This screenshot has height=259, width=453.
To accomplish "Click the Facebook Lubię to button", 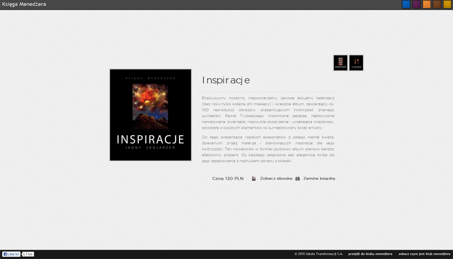I will click(x=11, y=254).
